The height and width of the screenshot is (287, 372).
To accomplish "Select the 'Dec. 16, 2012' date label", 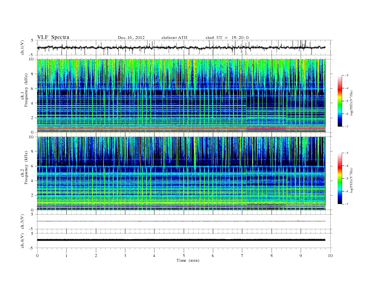I will [x=131, y=38].
